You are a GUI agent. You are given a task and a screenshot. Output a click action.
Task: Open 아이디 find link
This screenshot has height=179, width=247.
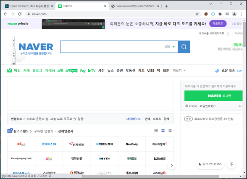[x=193, y=106]
